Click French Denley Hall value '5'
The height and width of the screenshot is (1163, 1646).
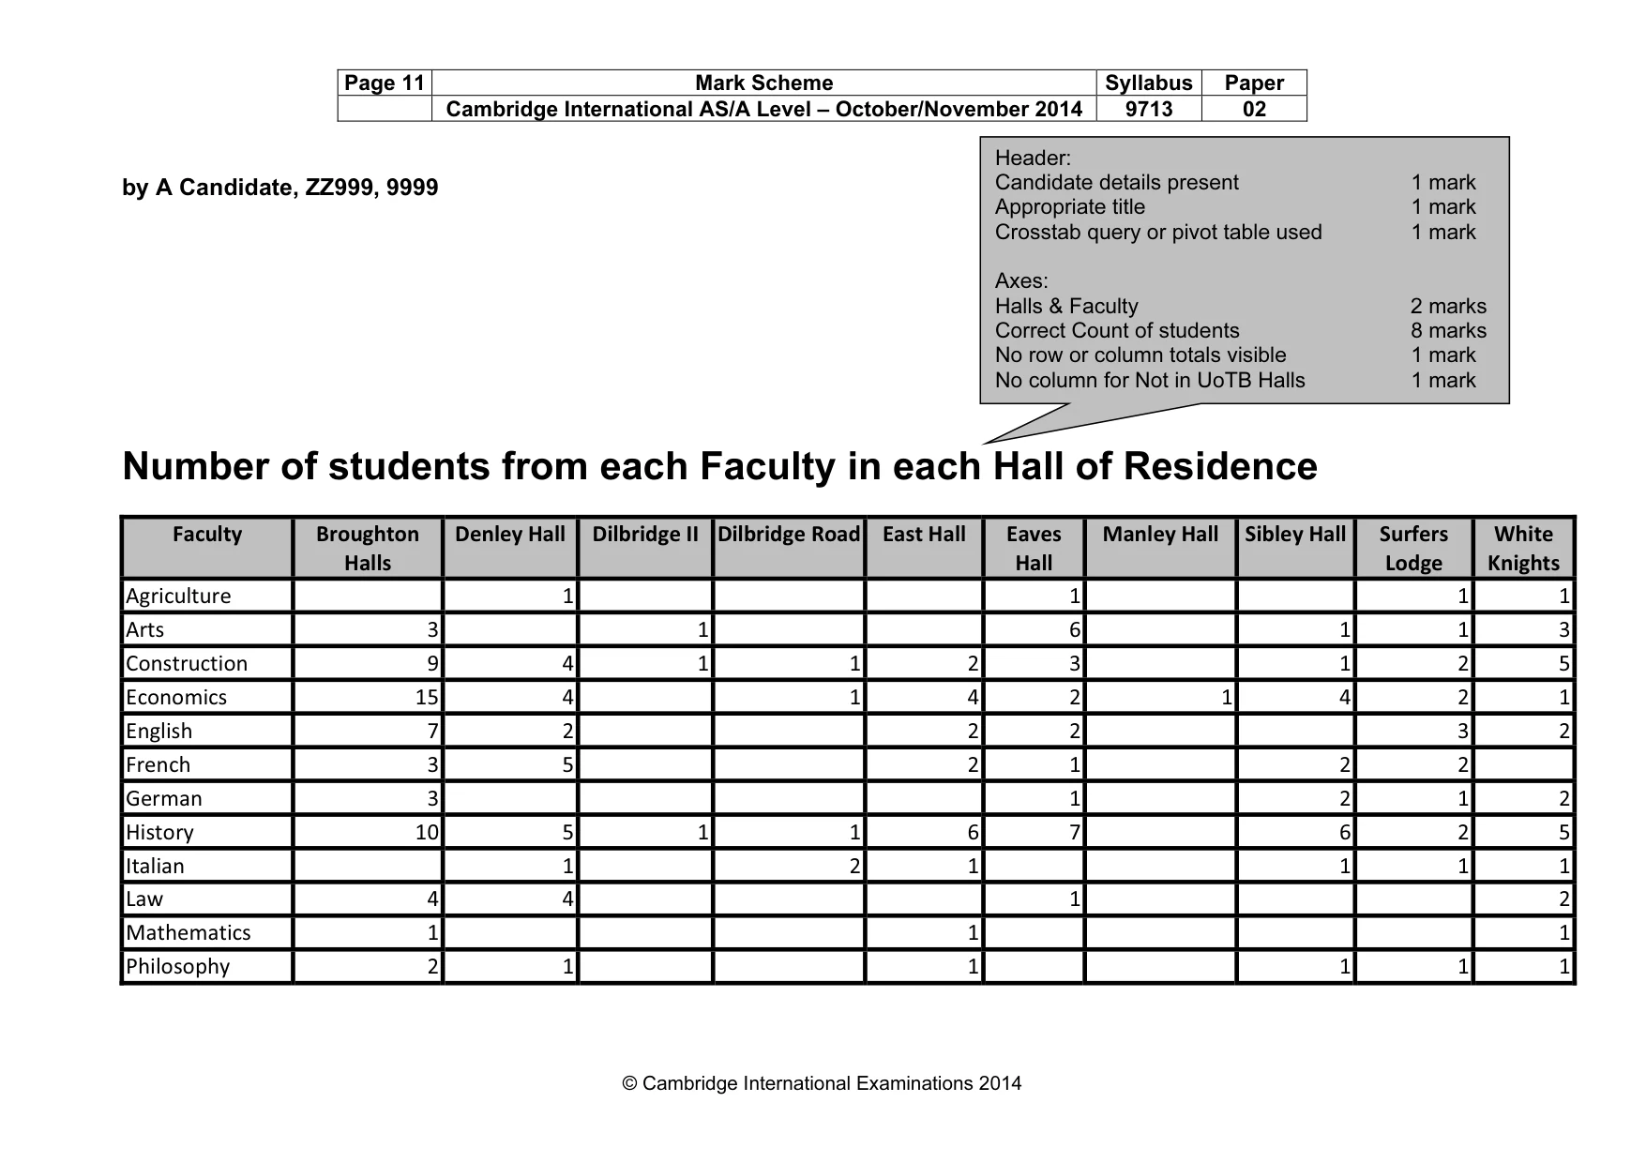pos(568,765)
